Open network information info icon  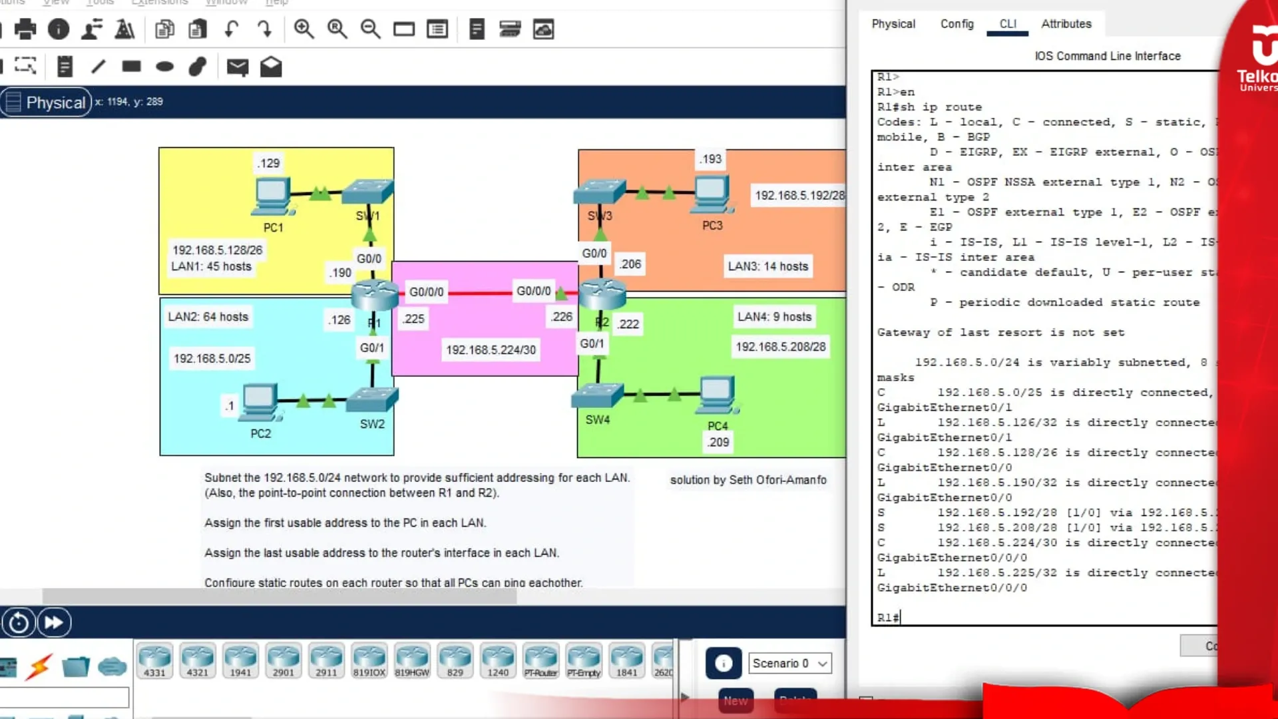pyautogui.click(x=59, y=29)
